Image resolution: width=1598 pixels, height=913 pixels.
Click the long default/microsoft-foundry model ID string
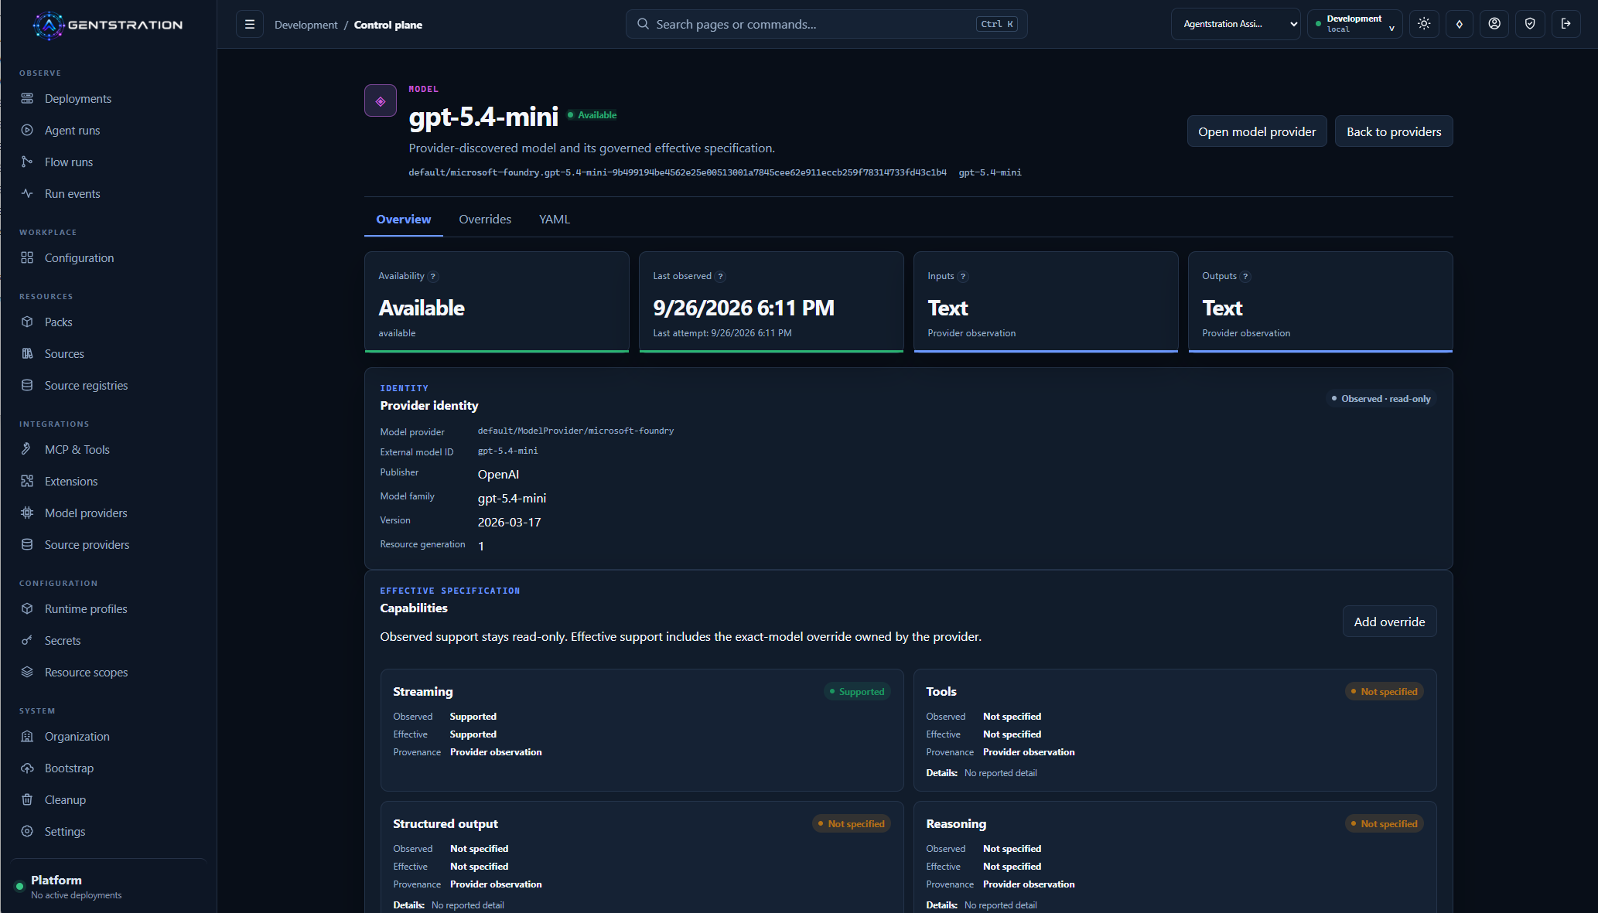click(678, 172)
